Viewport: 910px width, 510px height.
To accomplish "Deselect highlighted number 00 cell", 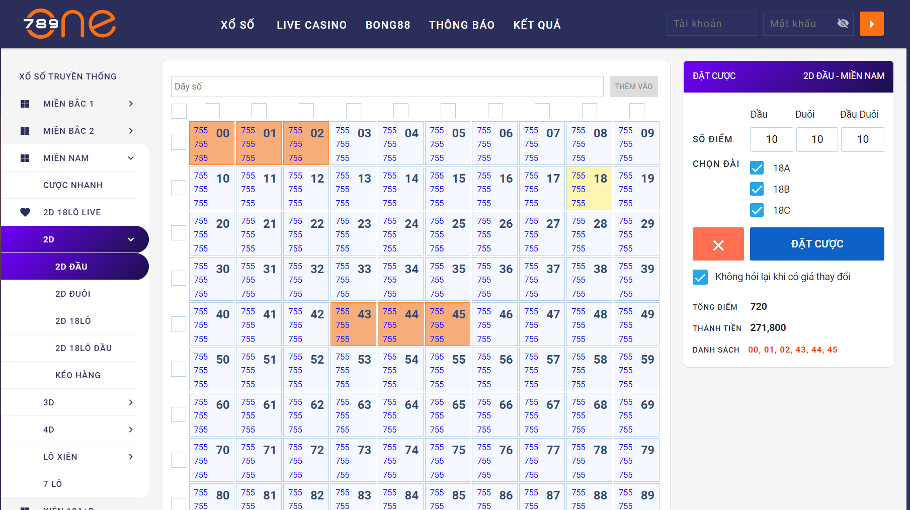I will (212, 143).
